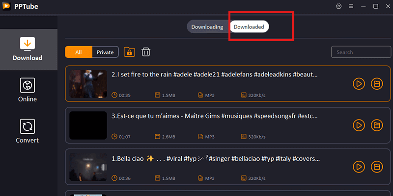Image resolution: width=393 pixels, height=196 pixels.
Task: Open the hamburger menu in title bar
Action: tap(351, 6)
